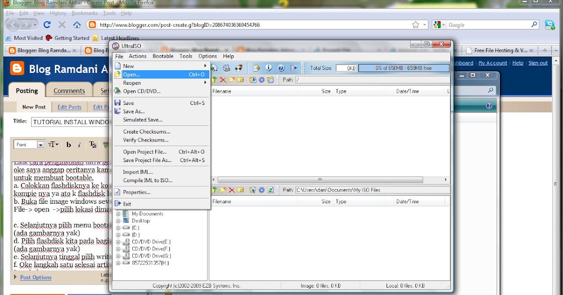Click the blue gear icon in image pane toolbar
The width and height of the screenshot is (563, 295).
261,80
